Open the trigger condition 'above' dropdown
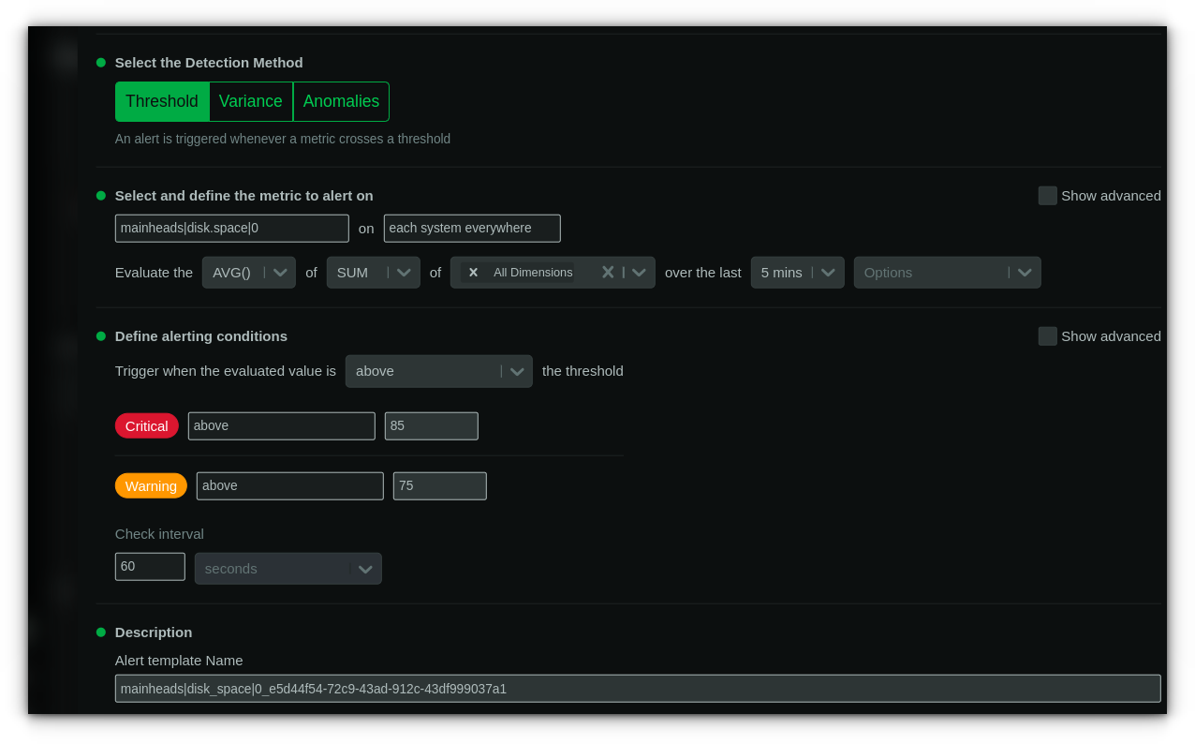The image size is (1195, 744). (x=439, y=371)
